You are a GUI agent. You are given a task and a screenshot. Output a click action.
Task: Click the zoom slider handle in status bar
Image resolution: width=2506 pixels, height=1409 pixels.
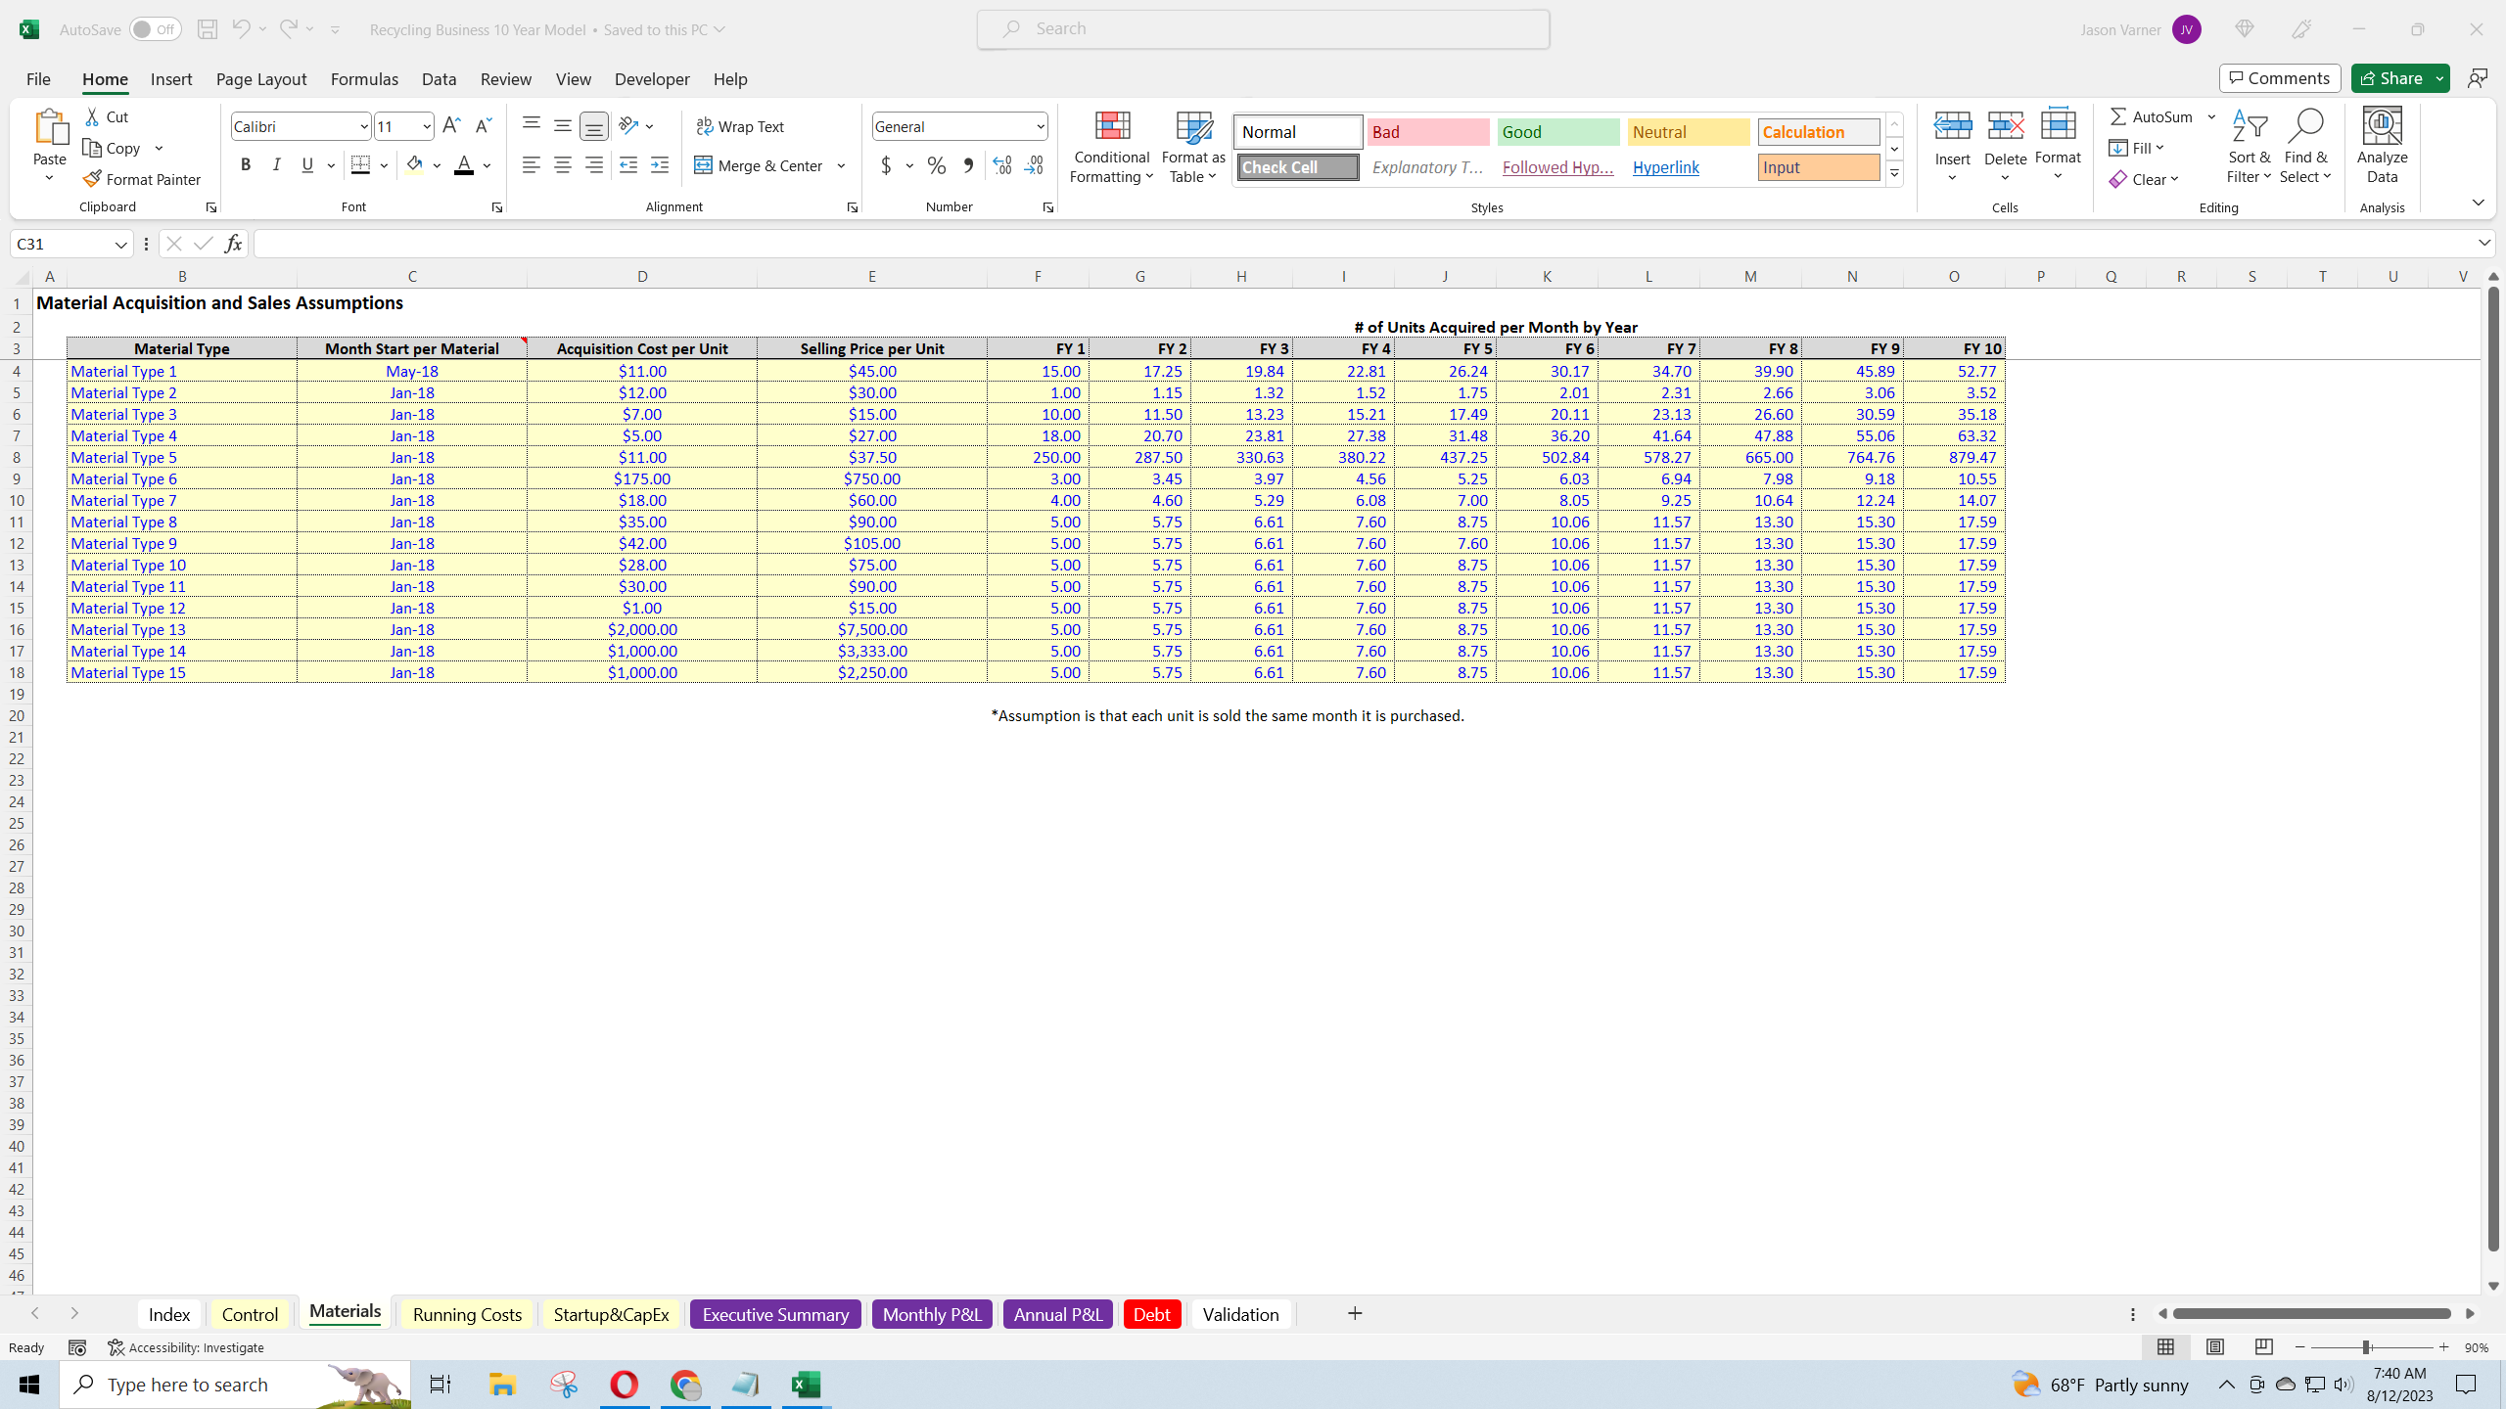point(2366,1347)
